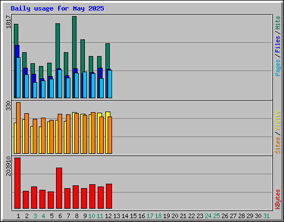284x222 pixels.
Task: Click the 1817 hits axis value
Action: pos(8,22)
